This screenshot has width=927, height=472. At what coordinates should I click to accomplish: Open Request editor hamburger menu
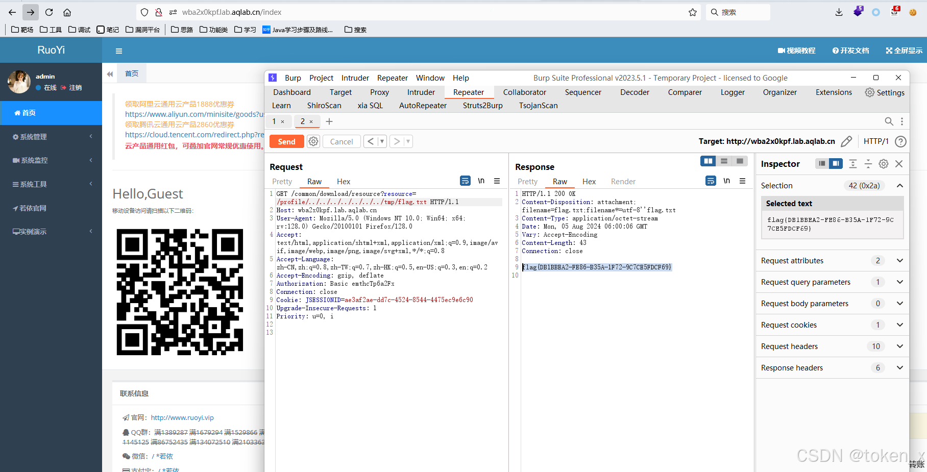497,181
